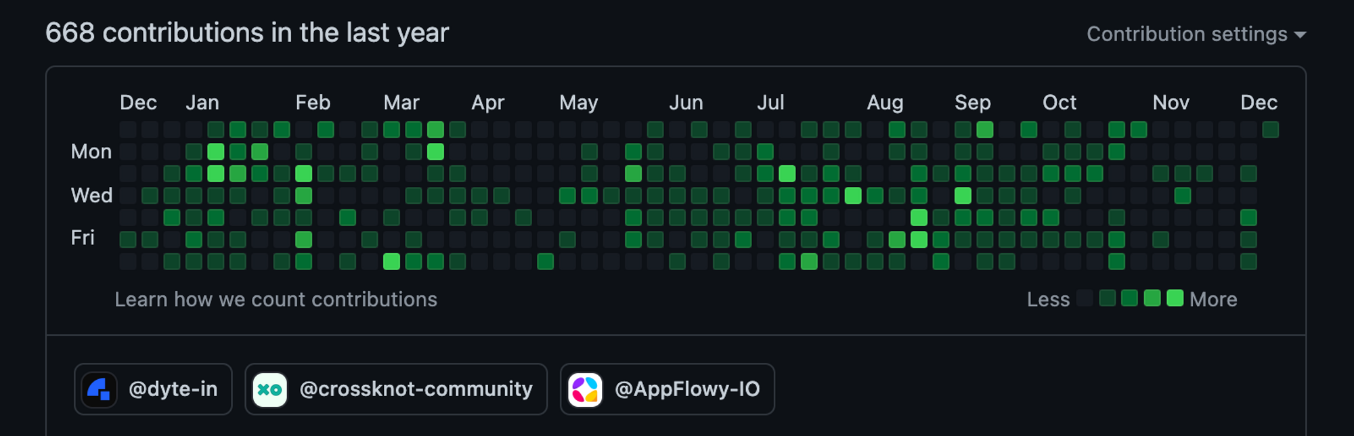The image size is (1354, 436).
Task: Click the Jun month label
Action: pyautogui.click(x=686, y=102)
